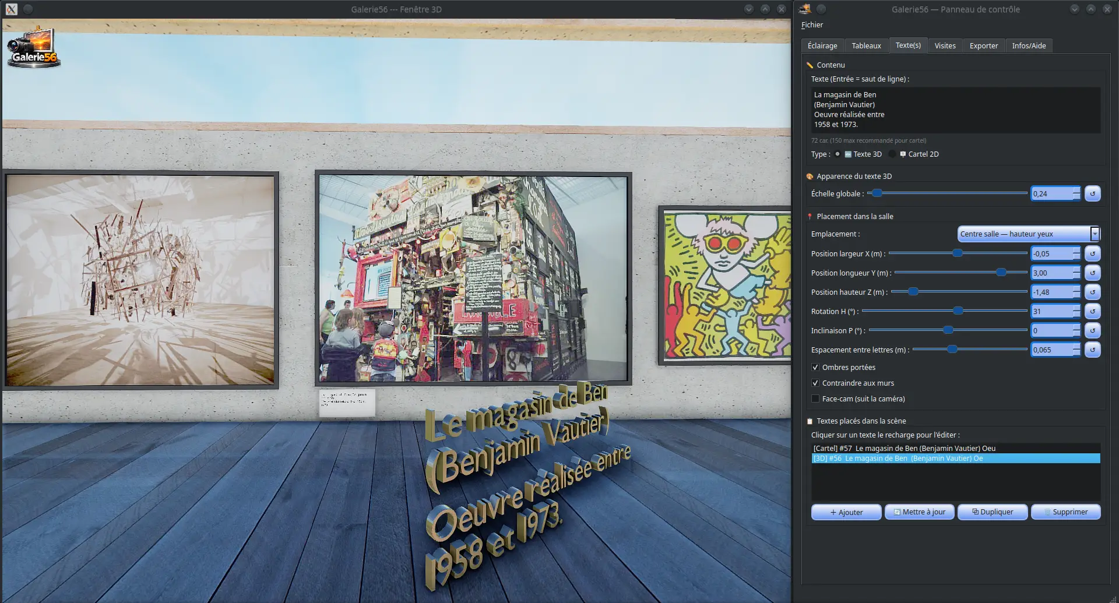
Task: Reset the Espacement entre lettres value
Action: click(x=1092, y=350)
